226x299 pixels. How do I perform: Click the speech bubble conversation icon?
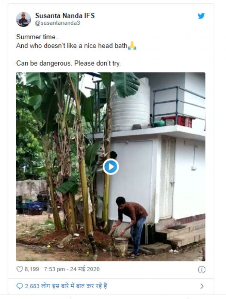tap(20, 286)
